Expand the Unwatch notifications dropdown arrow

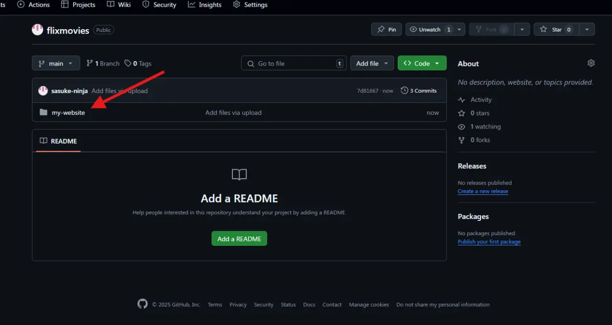[459, 29]
